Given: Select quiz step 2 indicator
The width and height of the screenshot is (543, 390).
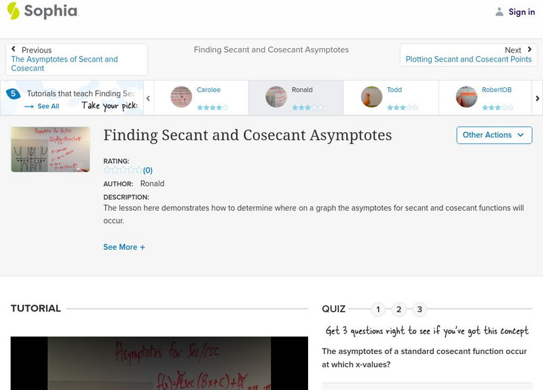Looking at the screenshot, I should point(398,308).
